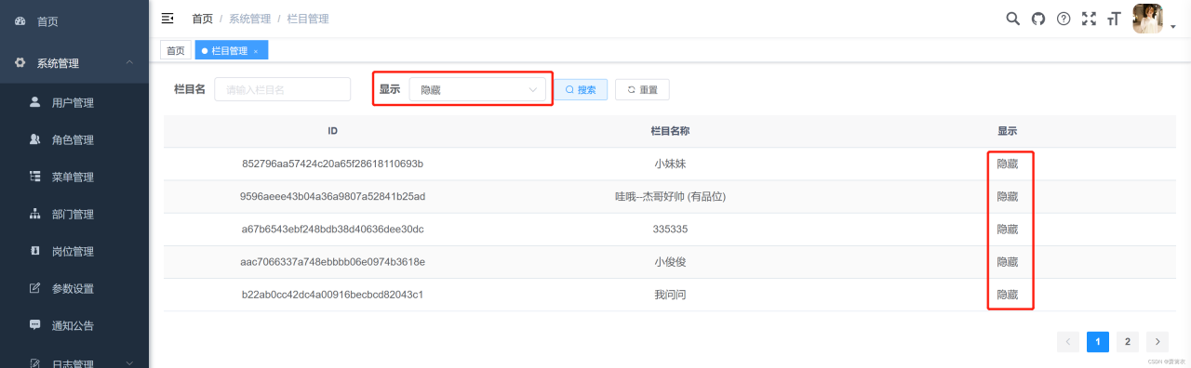Switch to the 首页 tab
The image size is (1191, 368).
click(175, 51)
